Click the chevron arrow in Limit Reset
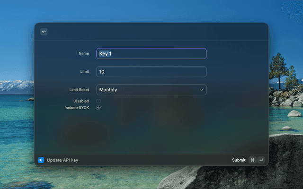 pos(201,90)
